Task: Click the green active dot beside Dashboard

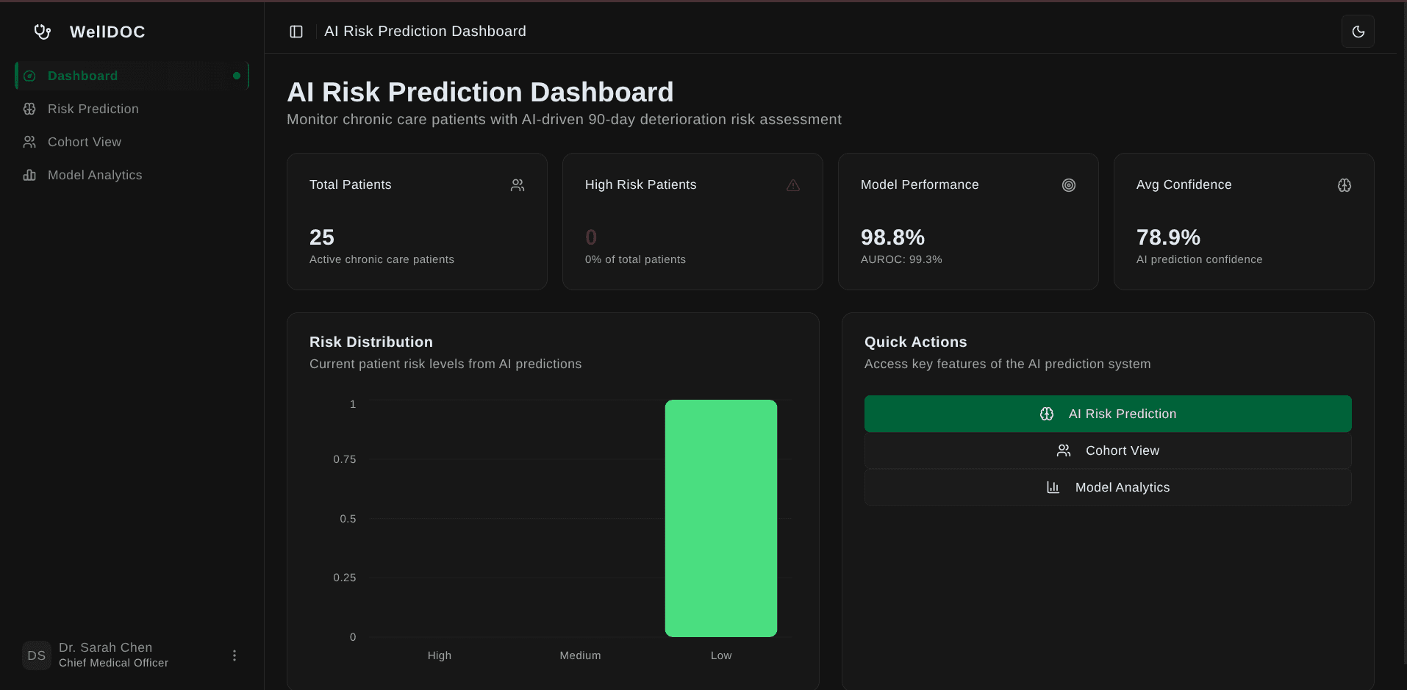Action: [x=237, y=76]
